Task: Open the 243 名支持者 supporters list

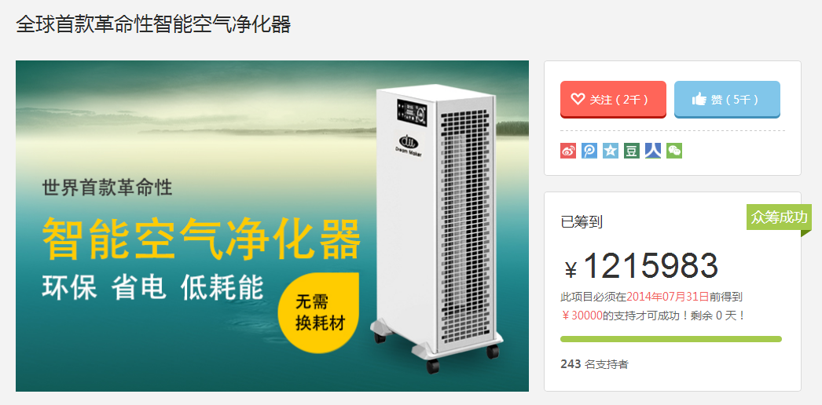Action: [x=594, y=364]
